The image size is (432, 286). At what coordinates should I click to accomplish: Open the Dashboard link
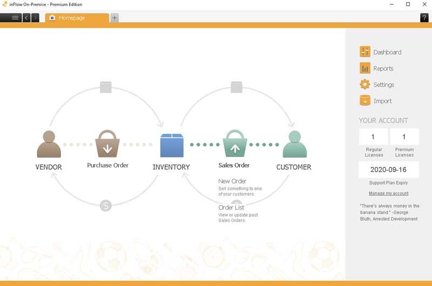click(x=387, y=52)
